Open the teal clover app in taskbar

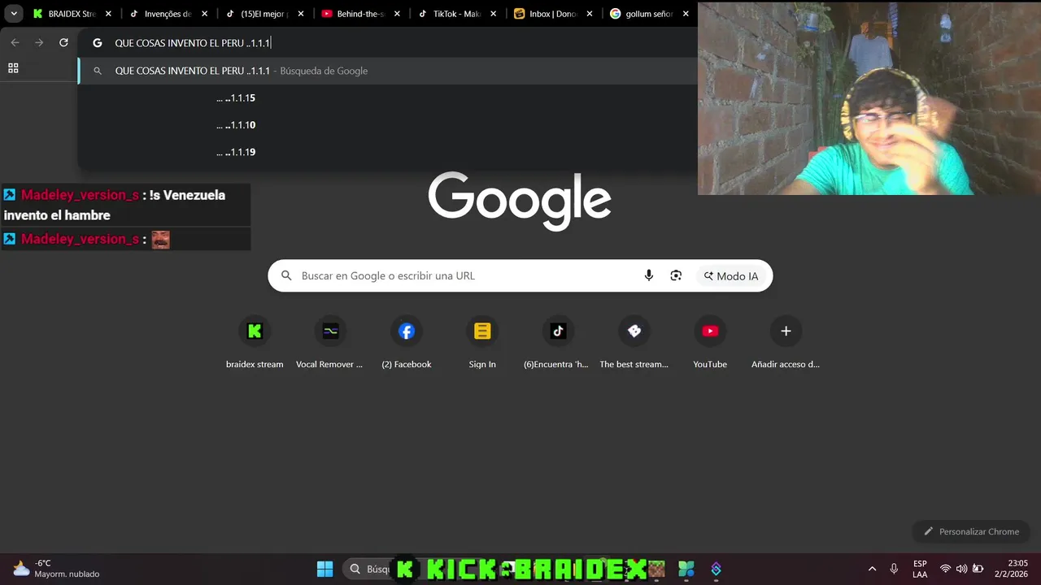(686, 569)
